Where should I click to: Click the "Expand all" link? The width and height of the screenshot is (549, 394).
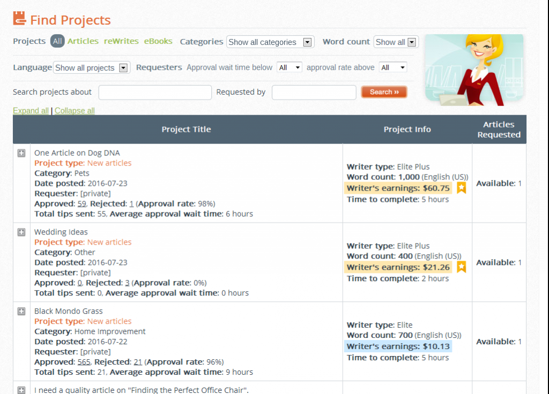click(31, 110)
